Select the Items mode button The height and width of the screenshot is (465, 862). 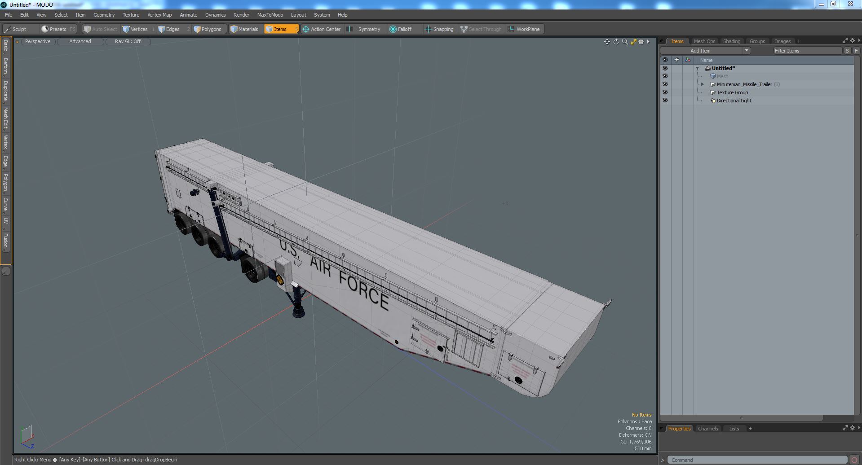point(281,29)
